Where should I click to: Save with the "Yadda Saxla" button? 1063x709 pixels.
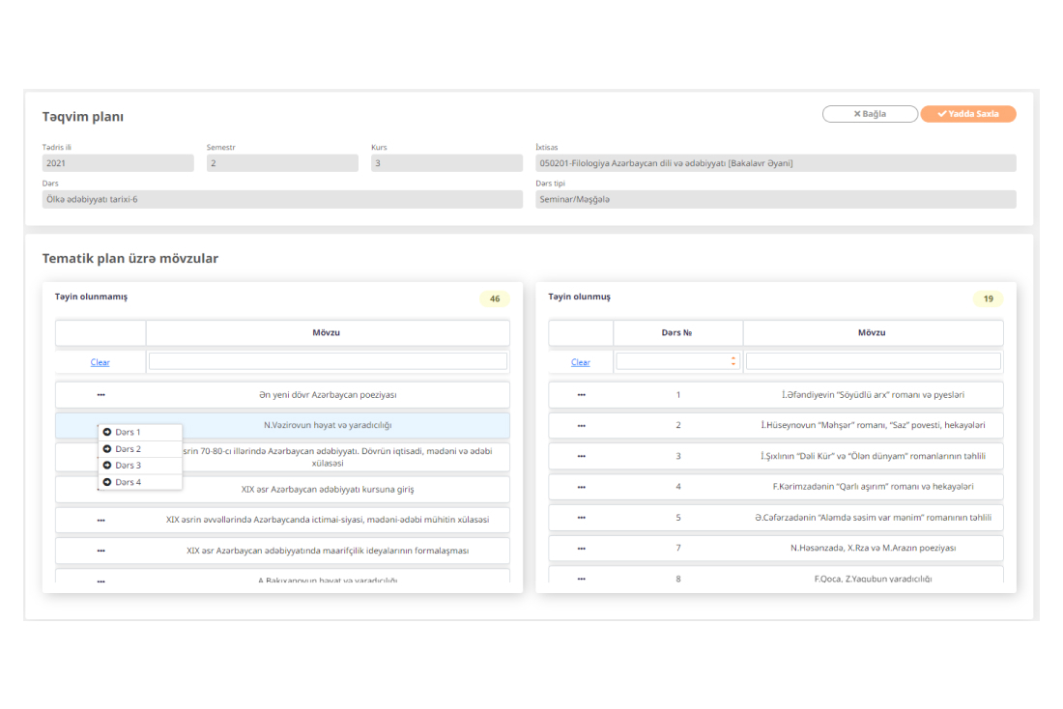coord(967,114)
